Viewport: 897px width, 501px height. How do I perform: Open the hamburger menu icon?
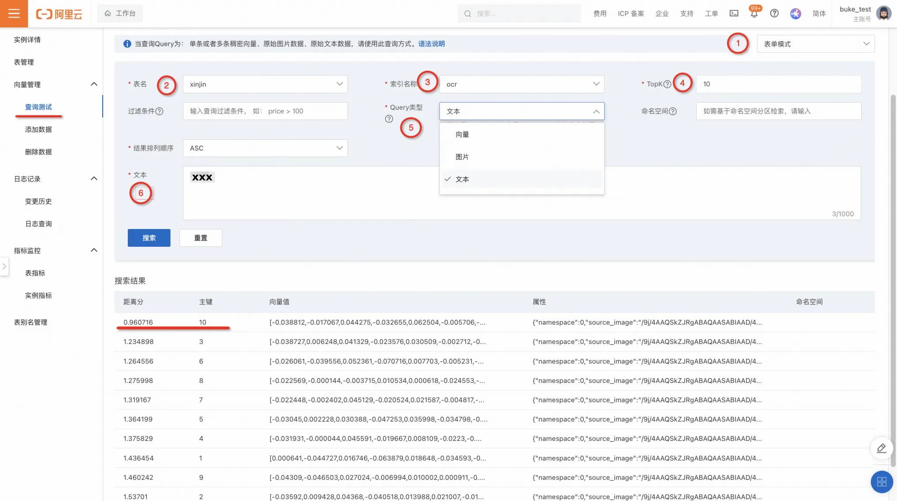pos(14,14)
